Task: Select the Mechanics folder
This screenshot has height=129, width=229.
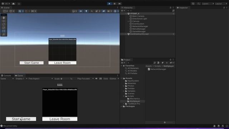Action: 135,99
